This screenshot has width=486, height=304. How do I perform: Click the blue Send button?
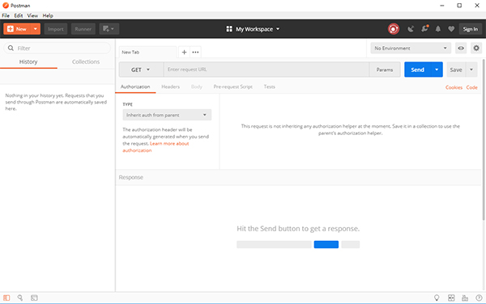click(417, 70)
